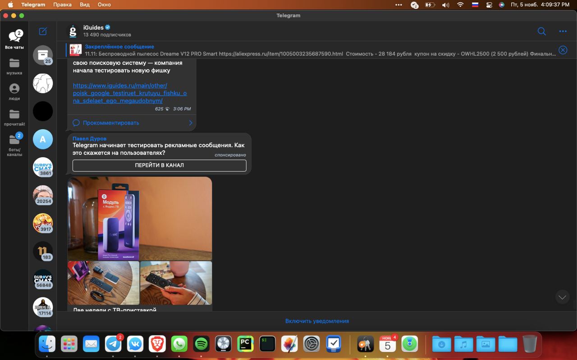
Task: Open the Downloads folder in the Dock
Action: pyautogui.click(x=441, y=344)
